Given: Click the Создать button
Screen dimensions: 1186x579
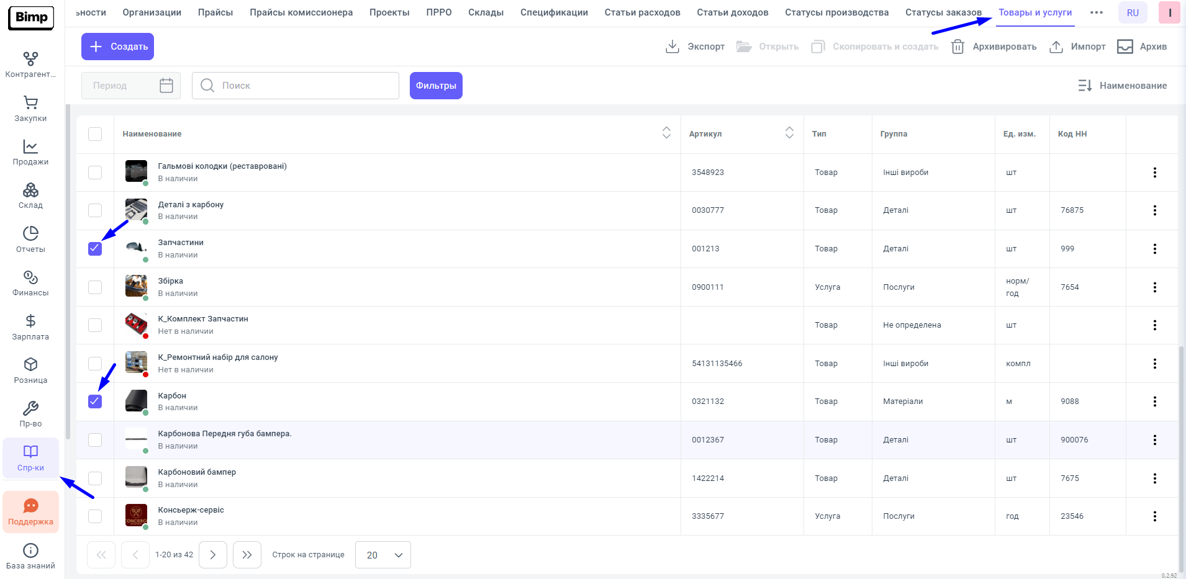Looking at the screenshot, I should point(117,47).
